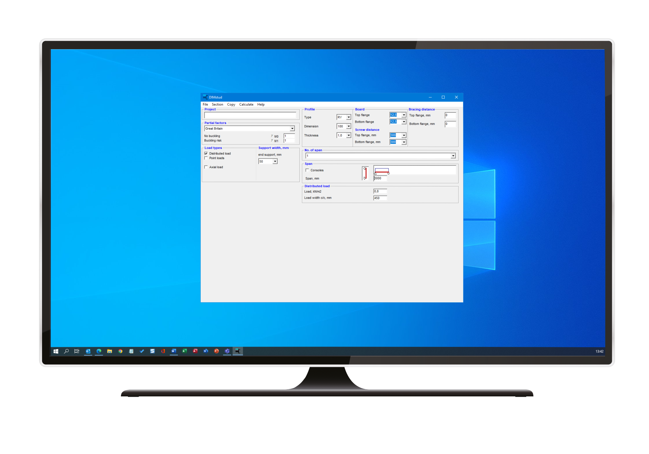This screenshot has height=454, width=649.
Task: Enable the Consoles checkbox
Action: point(307,170)
